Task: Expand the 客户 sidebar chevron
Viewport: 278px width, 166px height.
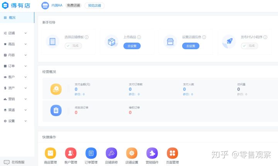Action: pos(25,77)
